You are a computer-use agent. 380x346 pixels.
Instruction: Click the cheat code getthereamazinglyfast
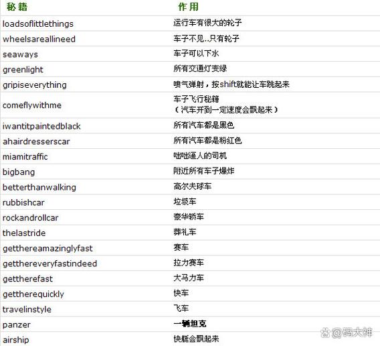click(47, 249)
